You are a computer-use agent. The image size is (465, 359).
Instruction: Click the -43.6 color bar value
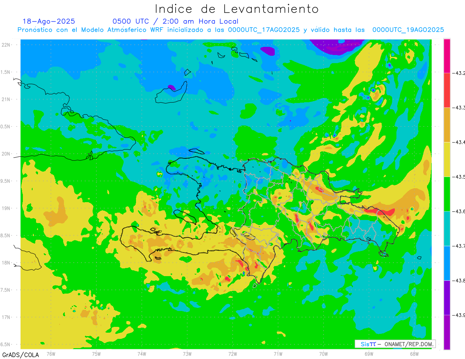(460, 211)
